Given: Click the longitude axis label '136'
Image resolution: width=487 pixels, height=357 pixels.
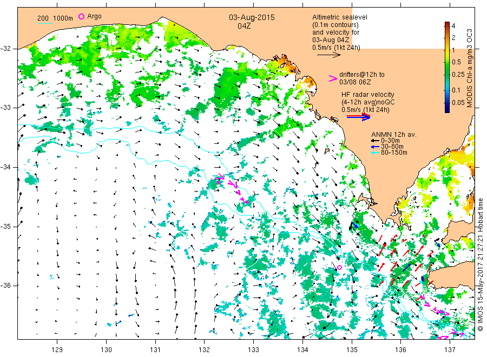Looking at the screenshot, I should coord(400,350).
